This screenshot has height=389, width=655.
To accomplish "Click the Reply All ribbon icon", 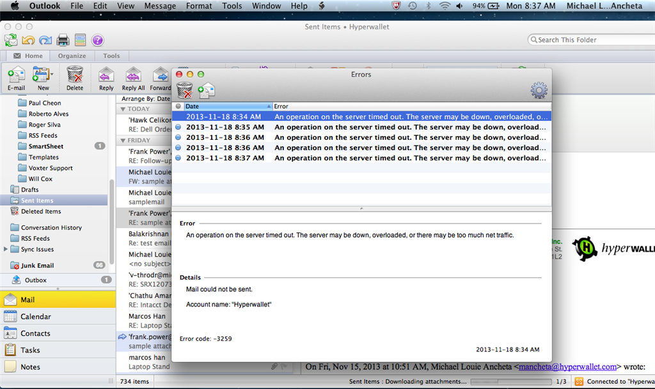I will pyautogui.click(x=133, y=79).
